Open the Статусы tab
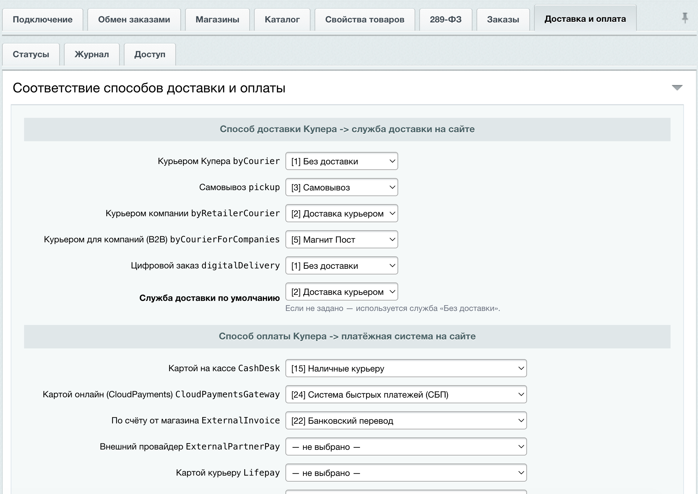The width and height of the screenshot is (698, 494). (31, 54)
